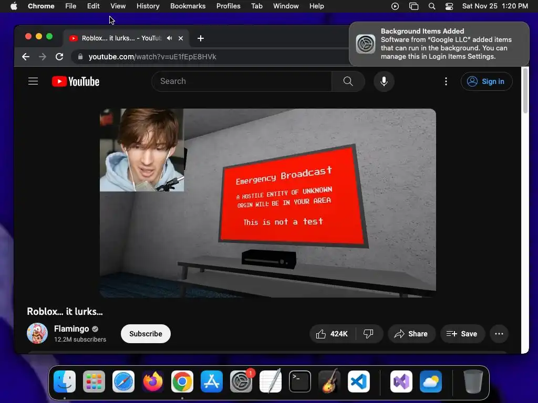Close the Roblox... it lurks... tab
538x403 pixels.
[x=181, y=38]
